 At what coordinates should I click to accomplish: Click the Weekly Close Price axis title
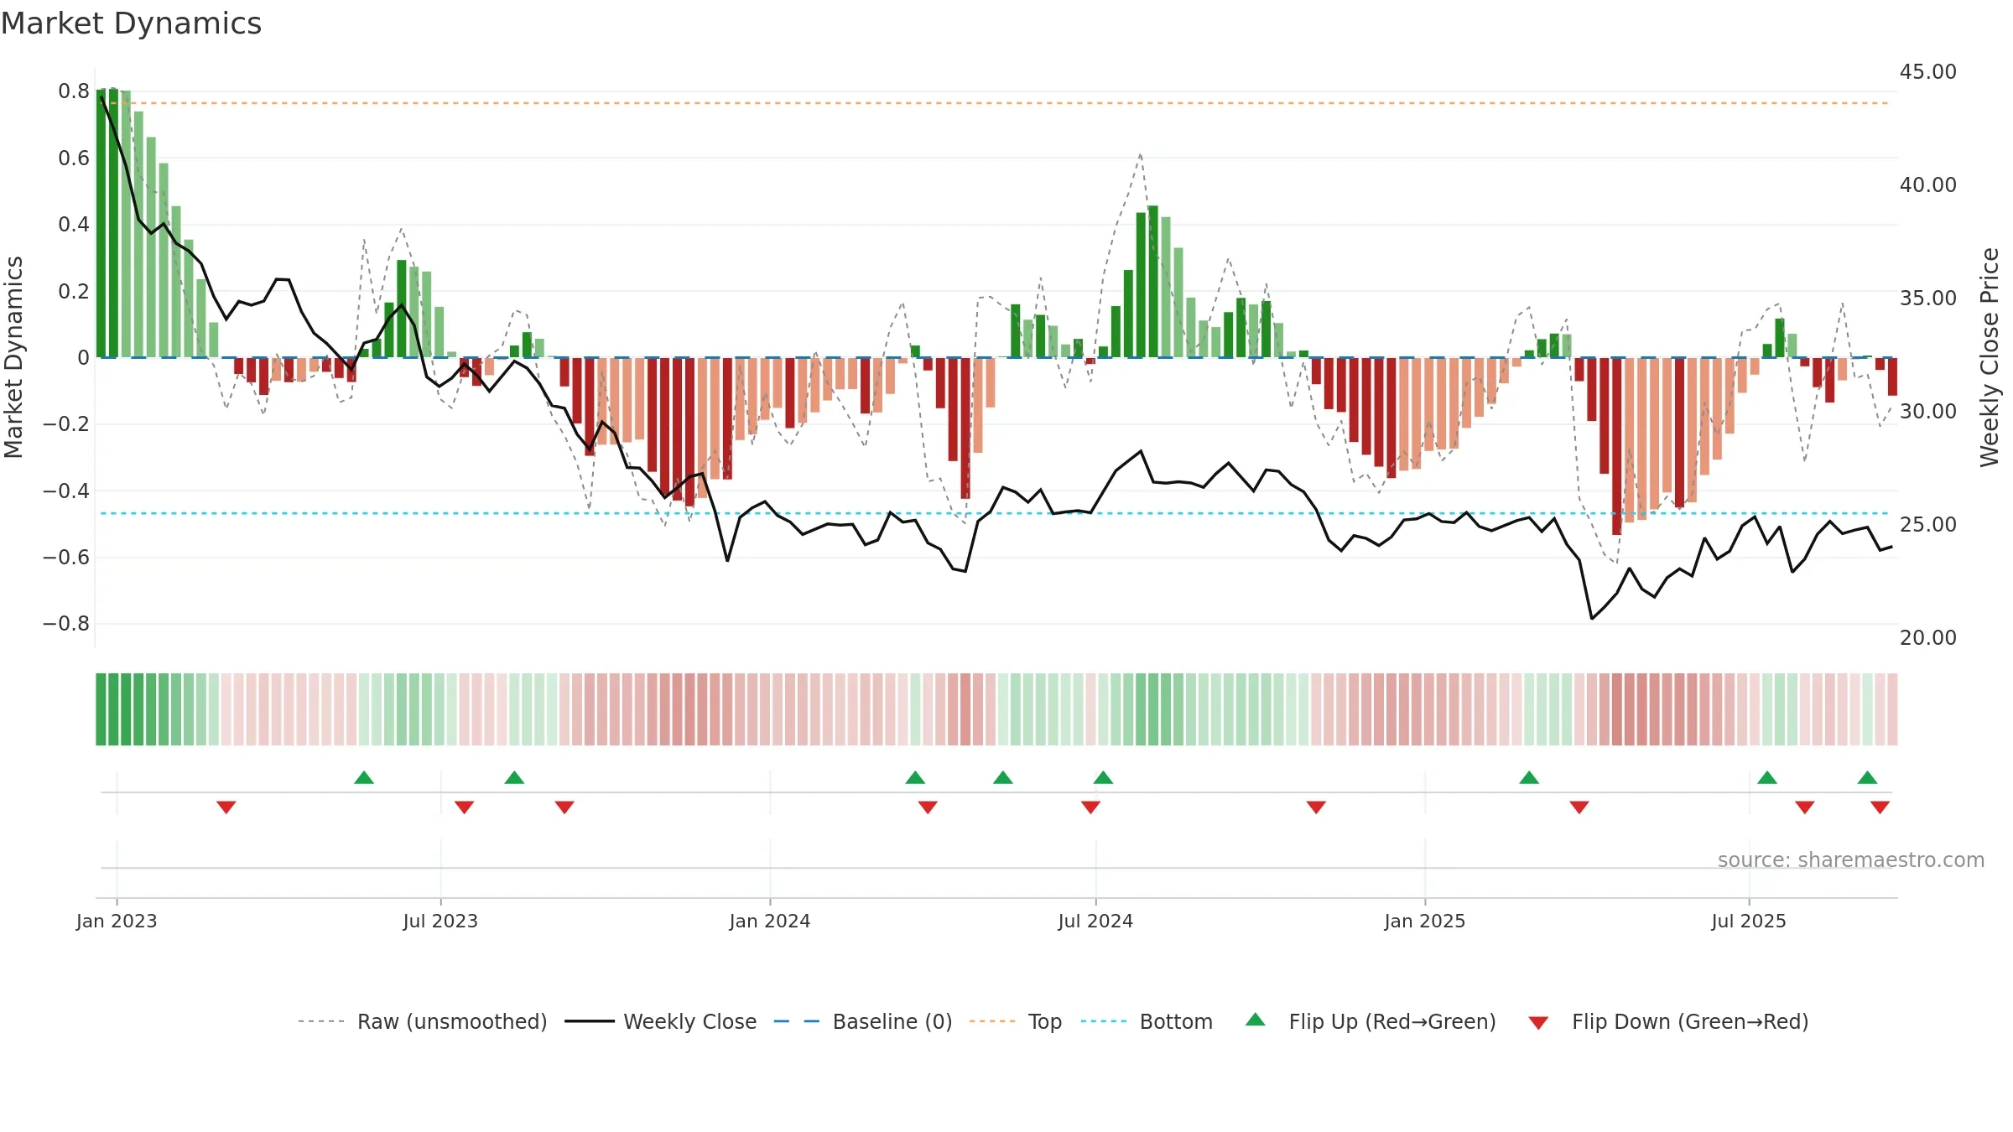[1990, 357]
